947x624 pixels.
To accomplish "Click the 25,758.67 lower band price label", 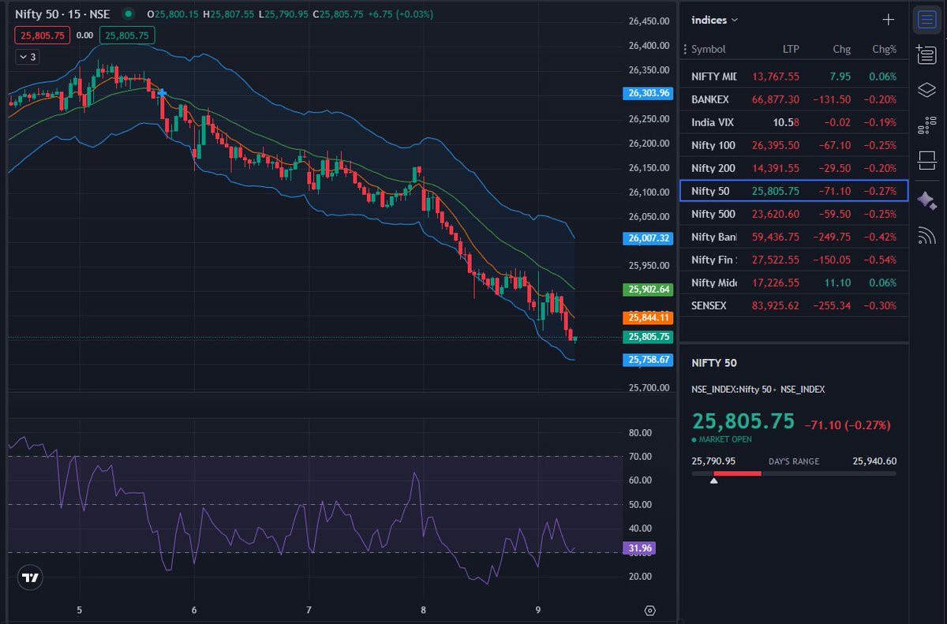I will pyautogui.click(x=649, y=360).
